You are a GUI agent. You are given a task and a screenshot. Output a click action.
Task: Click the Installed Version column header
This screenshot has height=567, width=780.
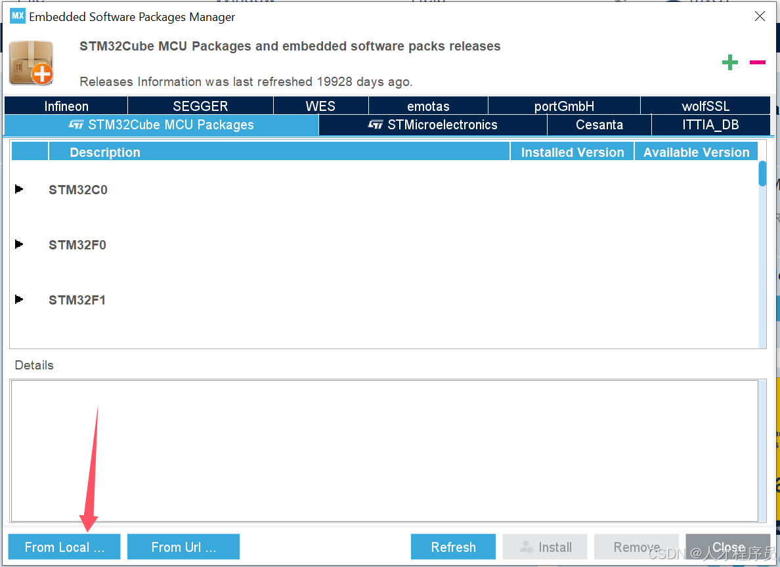pos(572,152)
